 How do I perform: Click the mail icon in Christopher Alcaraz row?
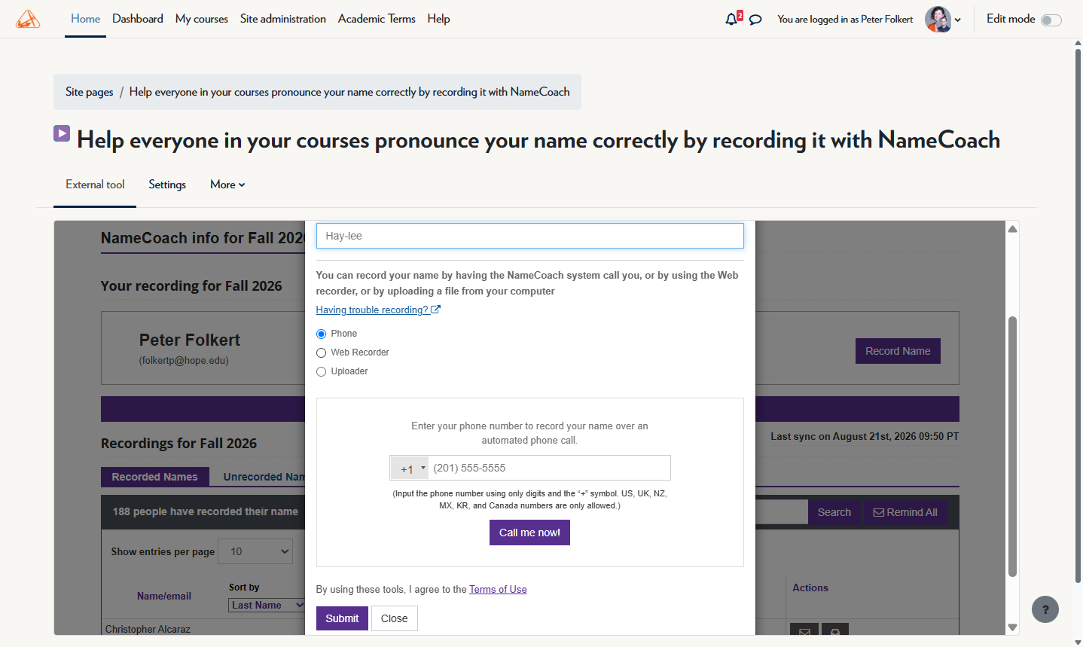(x=804, y=631)
